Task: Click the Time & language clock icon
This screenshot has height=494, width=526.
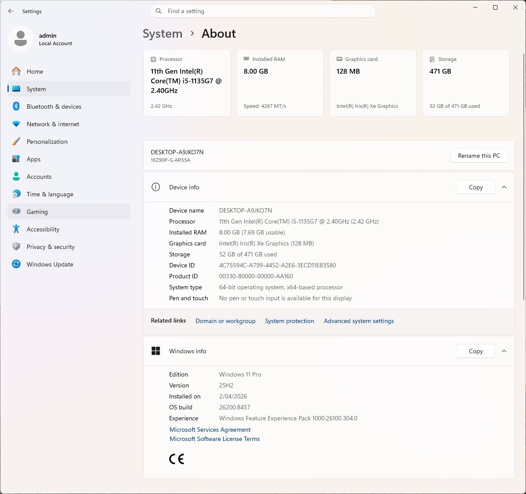Action: (x=16, y=194)
